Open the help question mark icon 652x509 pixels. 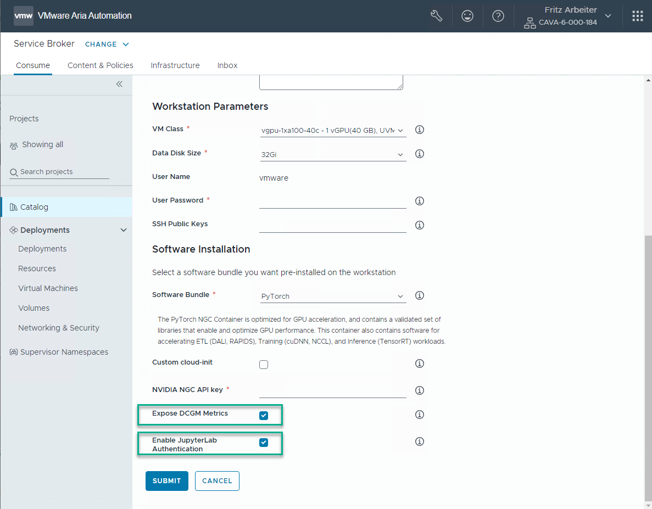498,16
